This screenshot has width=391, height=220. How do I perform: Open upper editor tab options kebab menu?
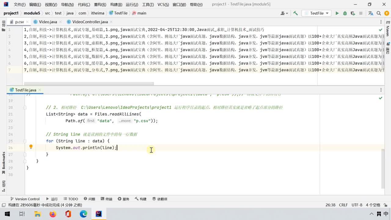pos(381,22)
